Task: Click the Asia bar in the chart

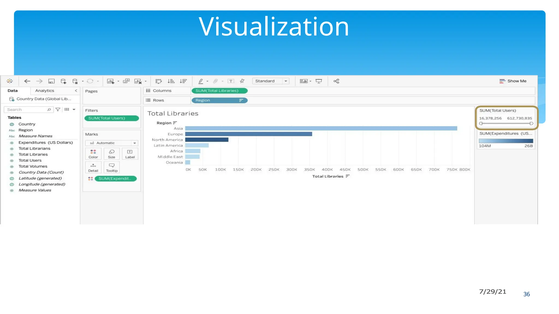Action: 321,128
